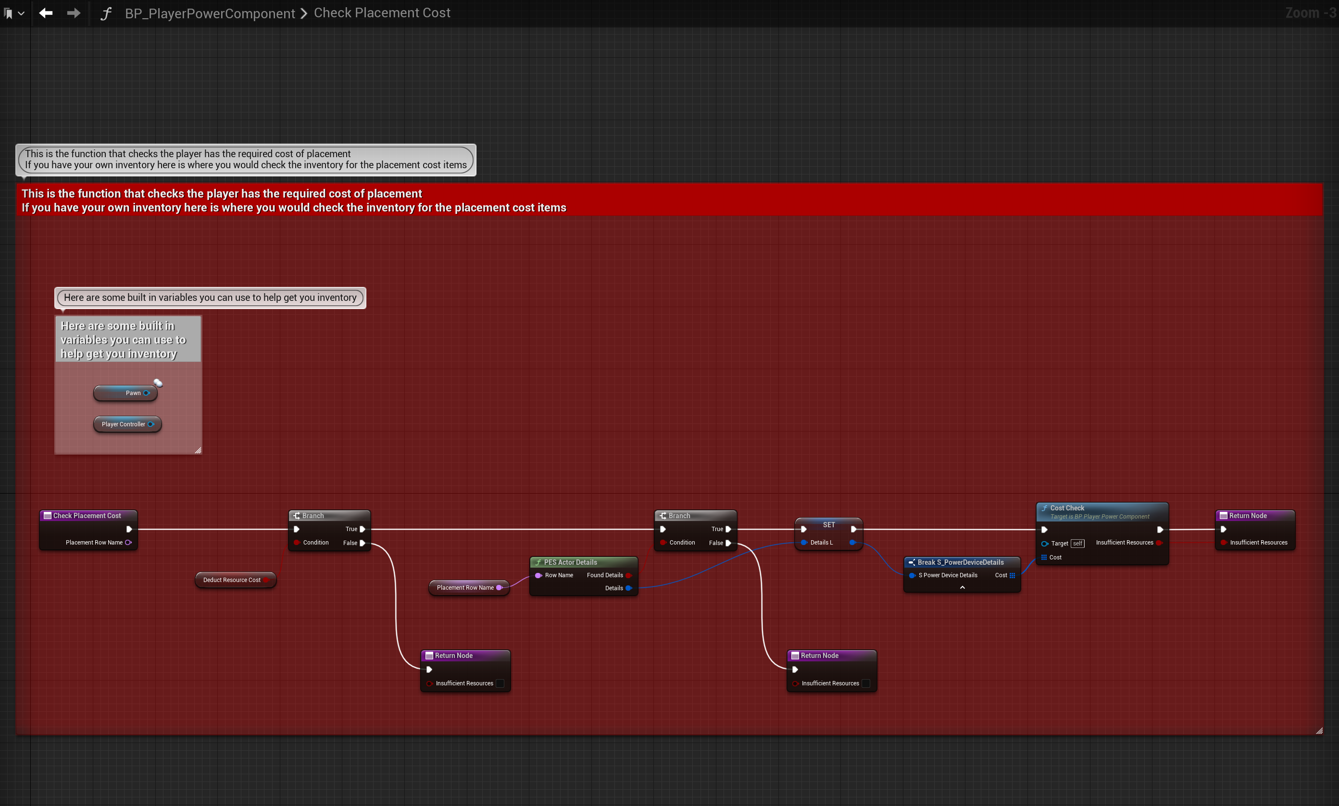The image size is (1339, 806).
Task: Click the forward navigation arrow
Action: [x=74, y=12]
